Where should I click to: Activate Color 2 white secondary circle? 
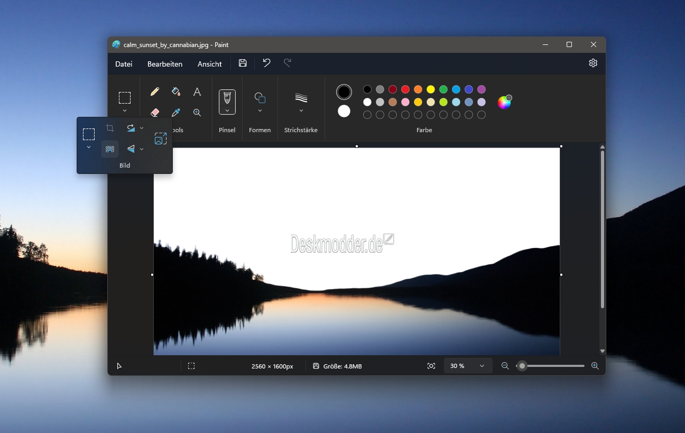coord(344,111)
